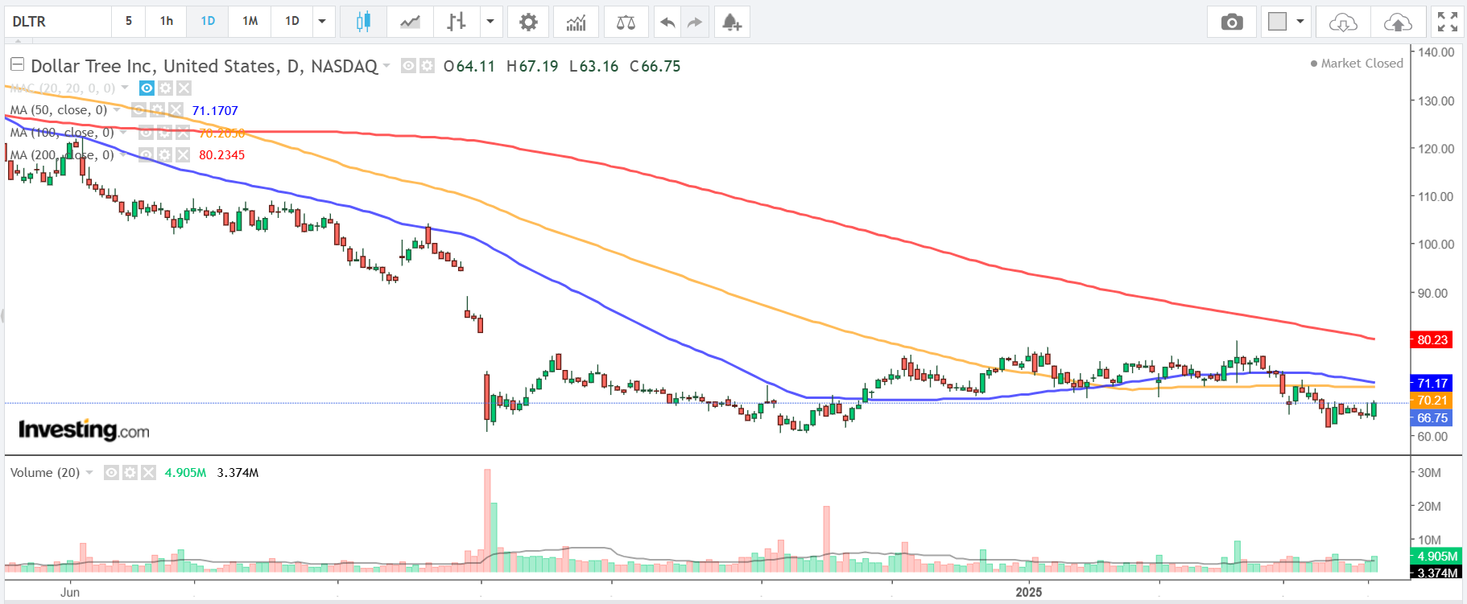This screenshot has width=1467, height=604.
Task: Create an alert with bell icon
Action: click(x=731, y=22)
